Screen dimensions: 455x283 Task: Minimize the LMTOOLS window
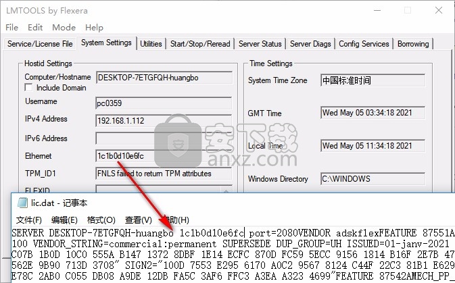pyautogui.click(x=377, y=10)
